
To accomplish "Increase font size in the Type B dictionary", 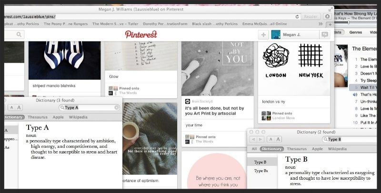I will (278, 139).
